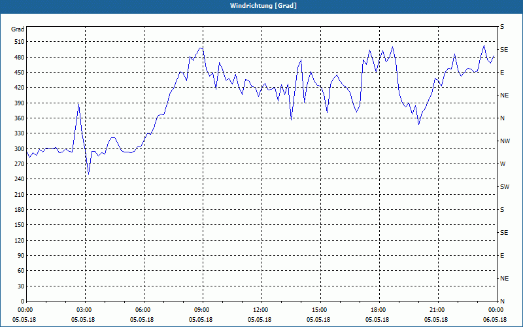Click the 300 degree axis label
Image resolution: width=523 pixels, height=327 pixels.
pyautogui.click(x=20, y=149)
